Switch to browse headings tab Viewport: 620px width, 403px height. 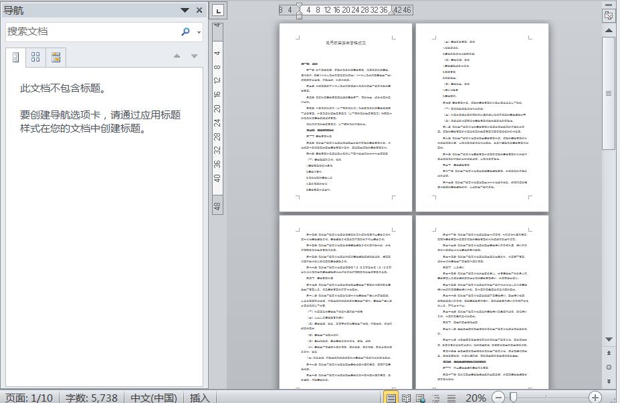tap(16, 57)
